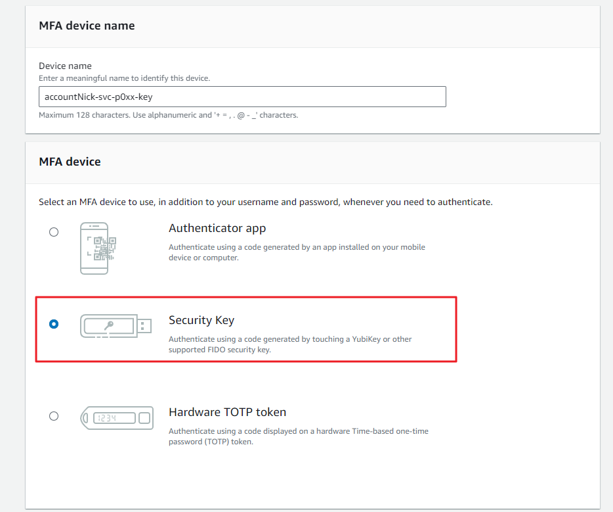The image size is (613, 512).
Task: Click the USB connector end of the Security Key icon
Action: 144,326
